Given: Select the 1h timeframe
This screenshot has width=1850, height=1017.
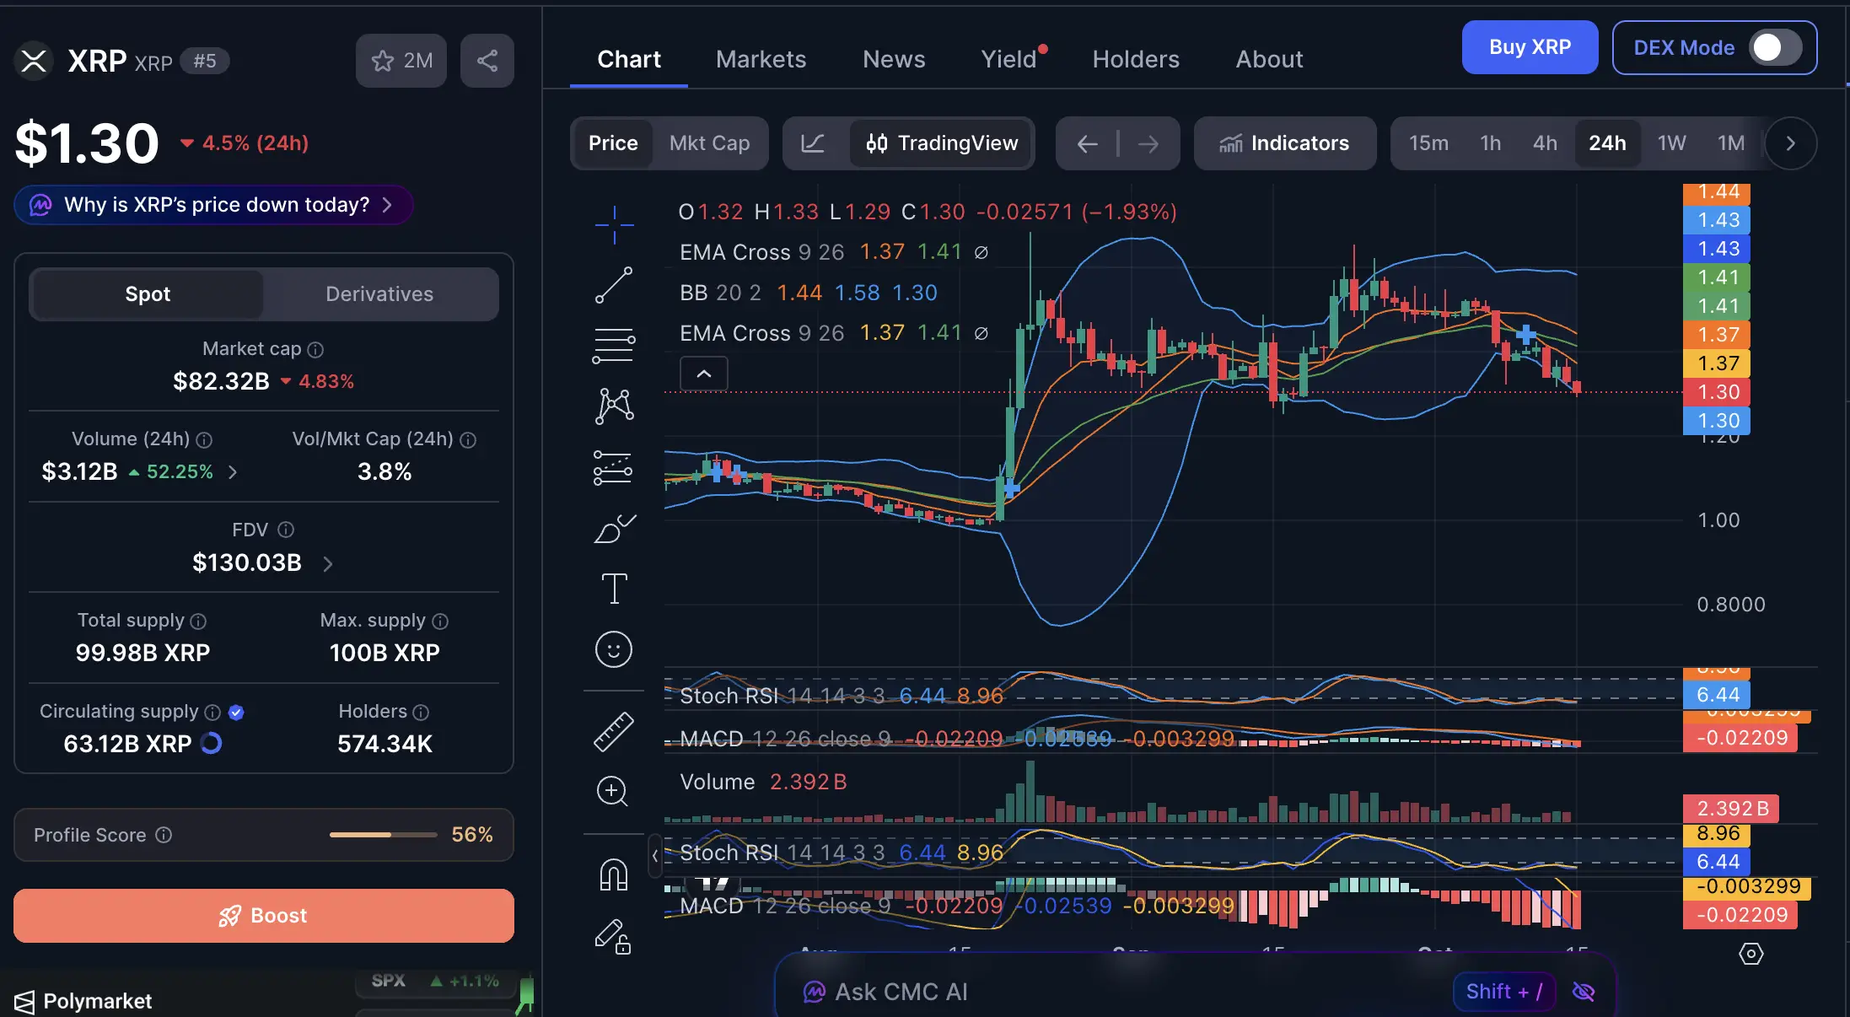Looking at the screenshot, I should 1491,143.
